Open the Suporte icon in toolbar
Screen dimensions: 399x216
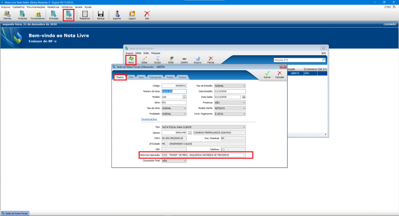tap(117, 15)
